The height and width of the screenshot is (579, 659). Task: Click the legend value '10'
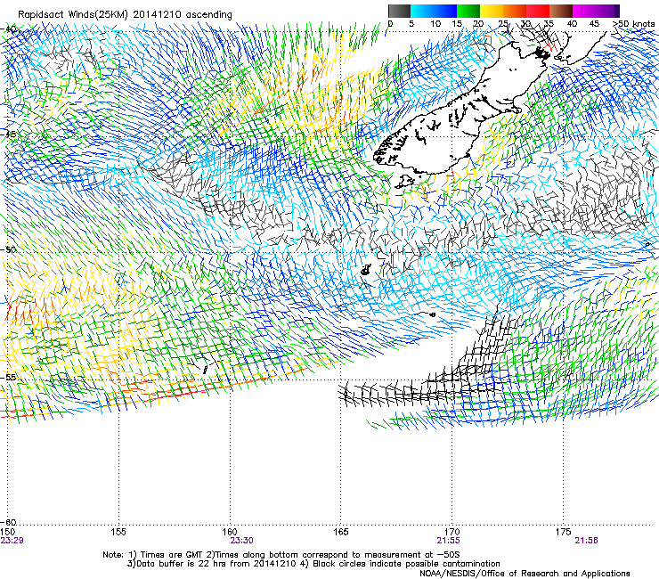[435, 23]
